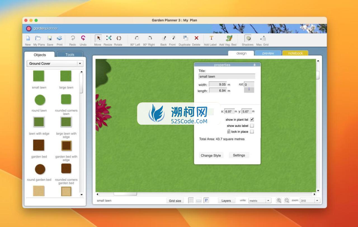The height and width of the screenshot is (227, 358).
Task: Click the objects list scroll-down arrow
Action: [x=82, y=194]
